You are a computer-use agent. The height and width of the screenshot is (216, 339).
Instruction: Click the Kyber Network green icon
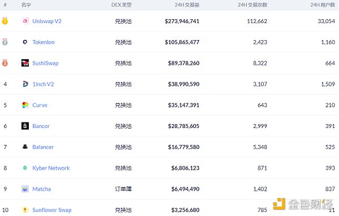[x=25, y=168]
